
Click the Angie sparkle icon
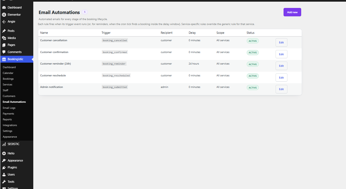(4, 22)
